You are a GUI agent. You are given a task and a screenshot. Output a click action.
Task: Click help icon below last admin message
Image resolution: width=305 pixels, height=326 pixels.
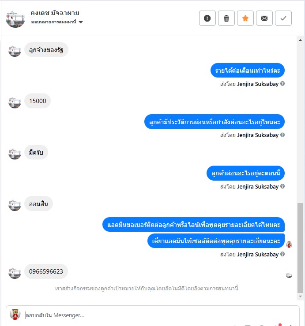pyautogui.click(x=282, y=254)
